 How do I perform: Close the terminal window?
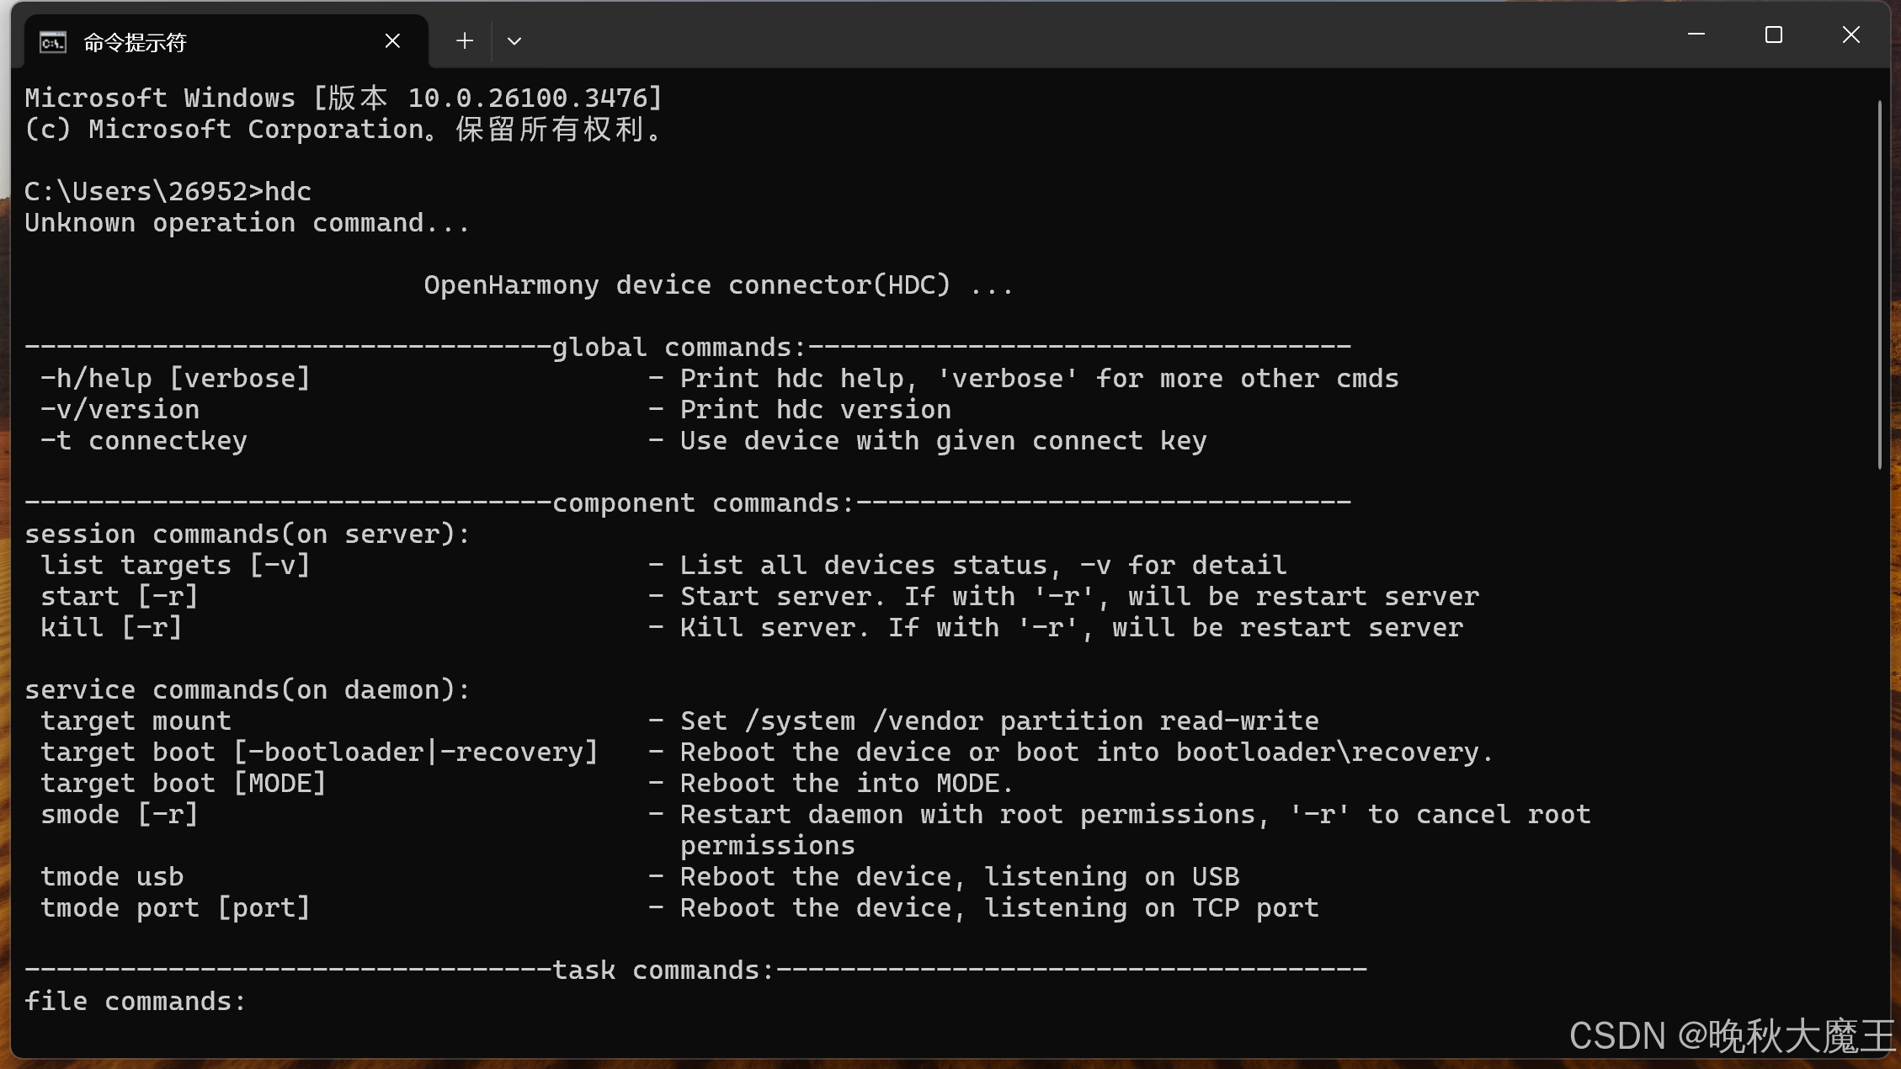click(1850, 35)
